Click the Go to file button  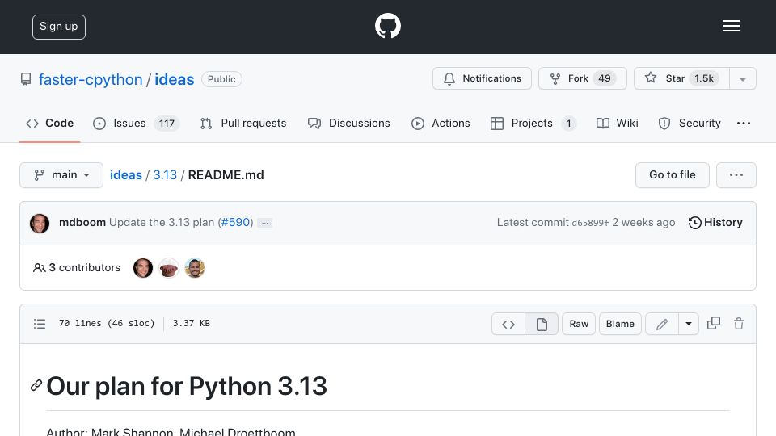tap(672, 175)
